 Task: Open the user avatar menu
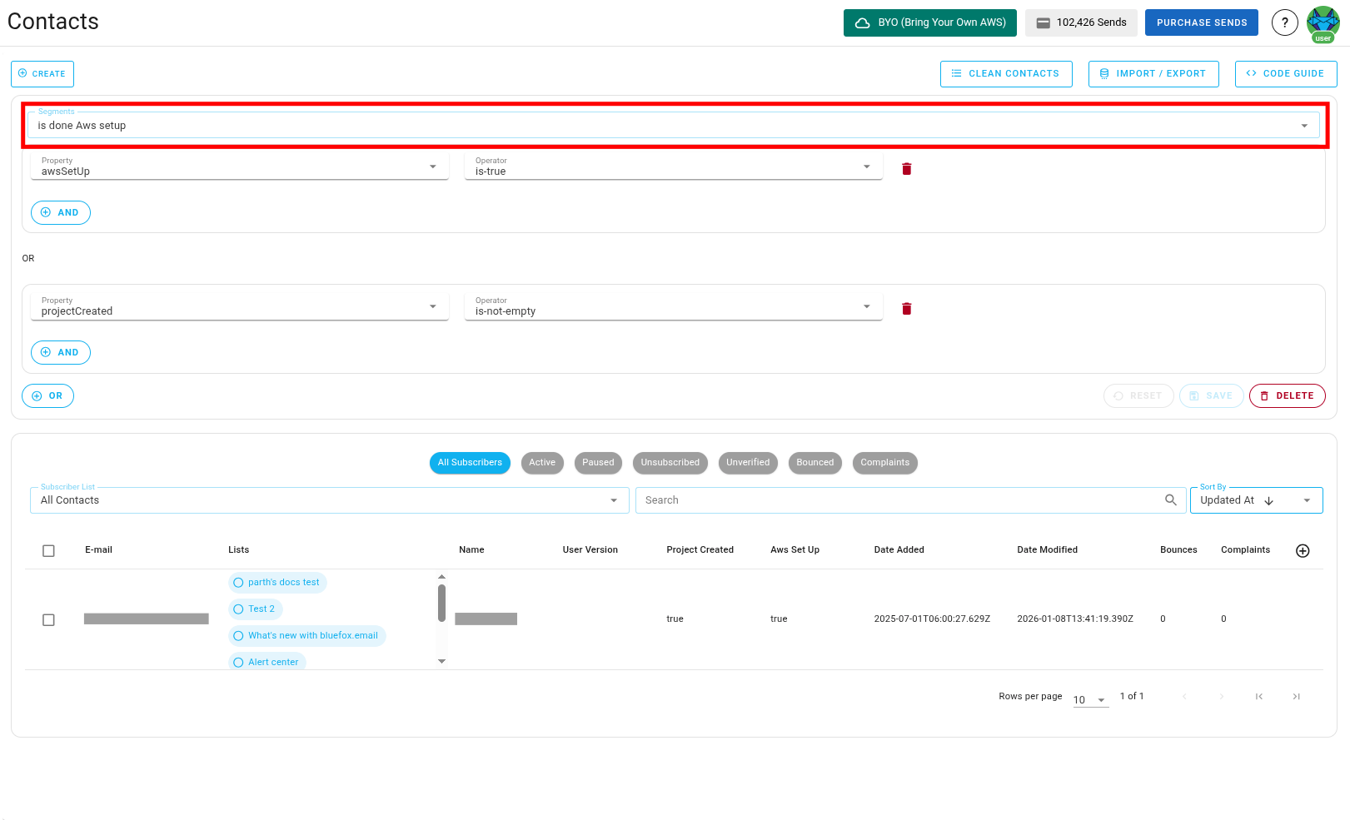(1323, 22)
